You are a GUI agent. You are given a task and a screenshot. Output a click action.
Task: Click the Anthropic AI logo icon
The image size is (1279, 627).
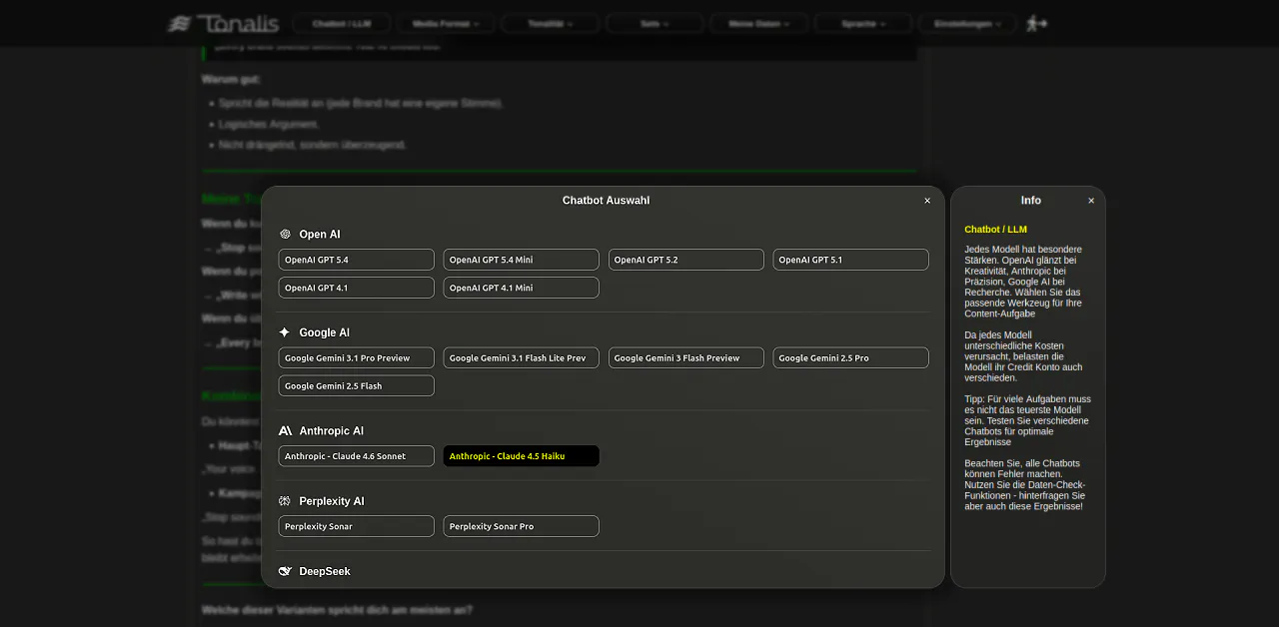(285, 431)
